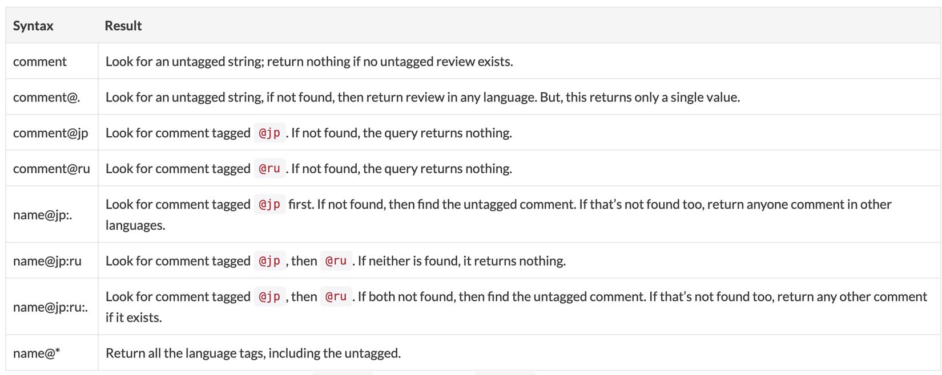Click the @ru tag in the name@jp:ru:. row
942x375 pixels.
click(336, 297)
